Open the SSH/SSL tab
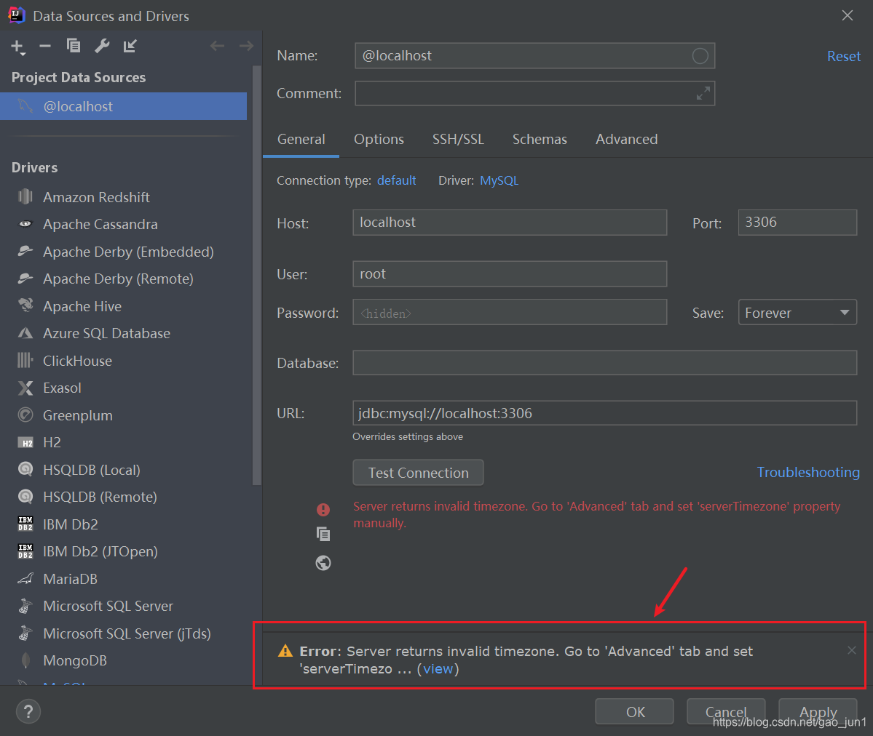This screenshot has height=736, width=873. (458, 139)
